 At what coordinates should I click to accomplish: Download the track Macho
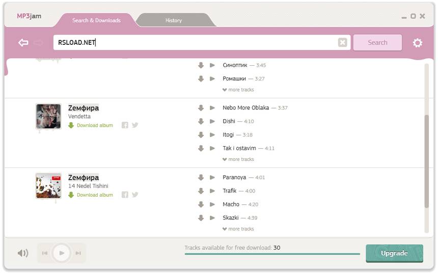201,204
